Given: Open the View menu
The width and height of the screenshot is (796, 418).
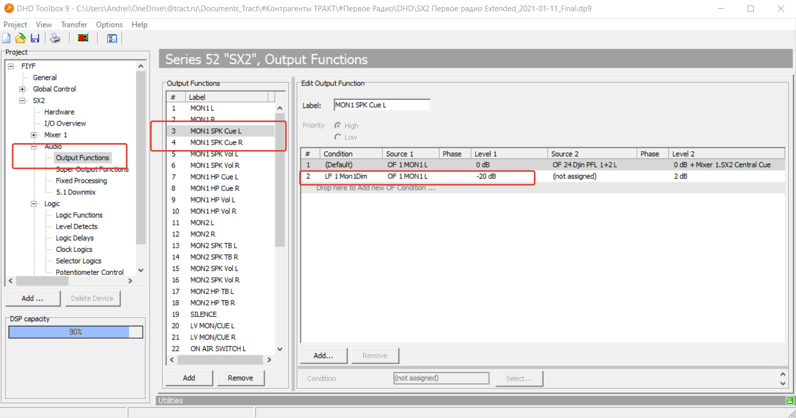Looking at the screenshot, I should point(44,24).
